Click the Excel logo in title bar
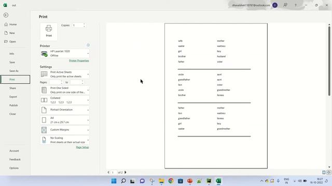332x186 pixels. pos(5,5)
